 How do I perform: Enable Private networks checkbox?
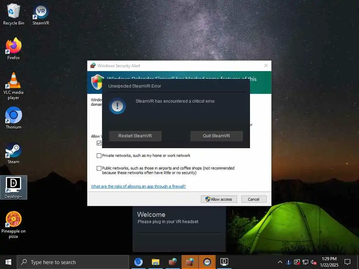(99, 156)
